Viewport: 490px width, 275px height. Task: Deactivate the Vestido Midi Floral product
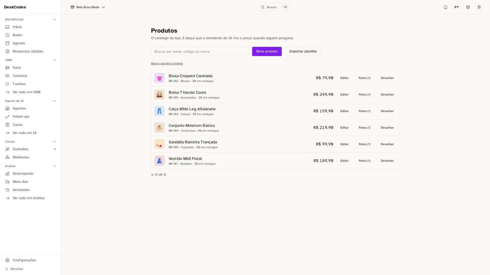pos(387,161)
